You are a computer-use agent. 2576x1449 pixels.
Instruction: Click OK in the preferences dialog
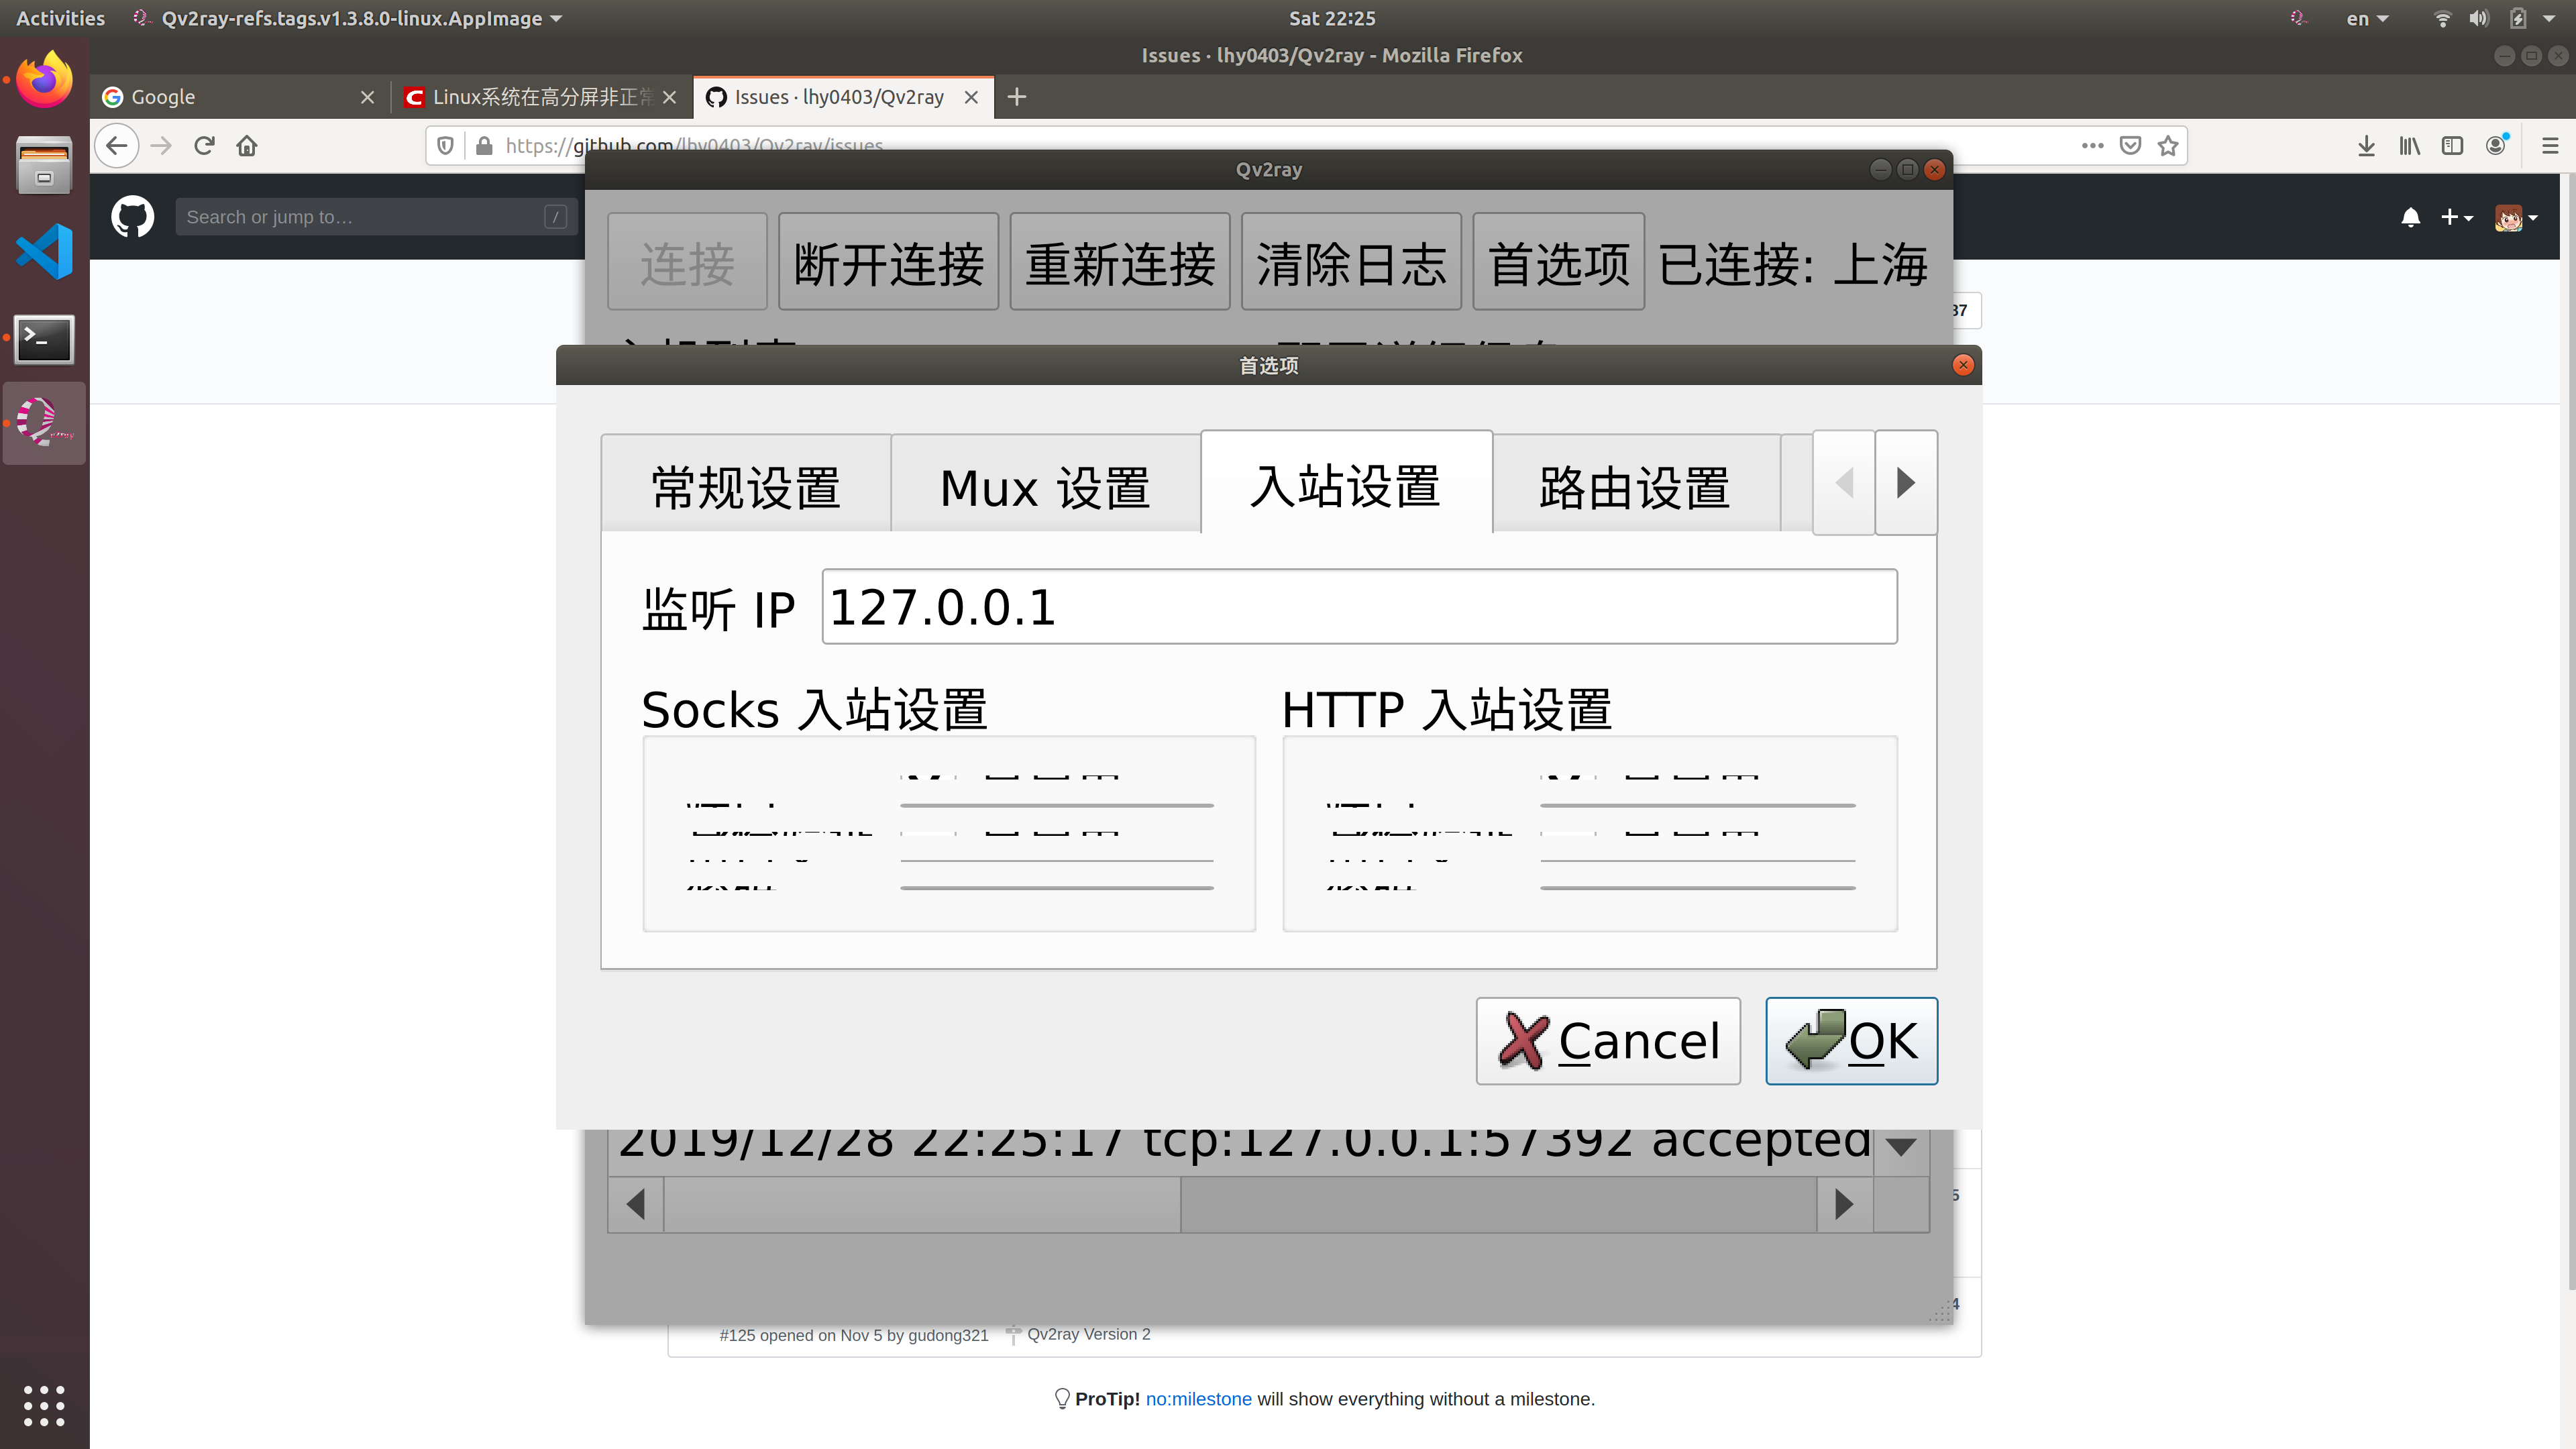(x=1851, y=1040)
